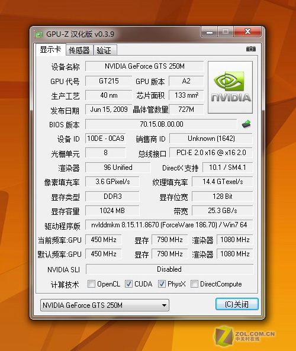Viewport: 296px width, 351px height.
Task: Minimize the GPU-Z window
Action: tap(210, 32)
